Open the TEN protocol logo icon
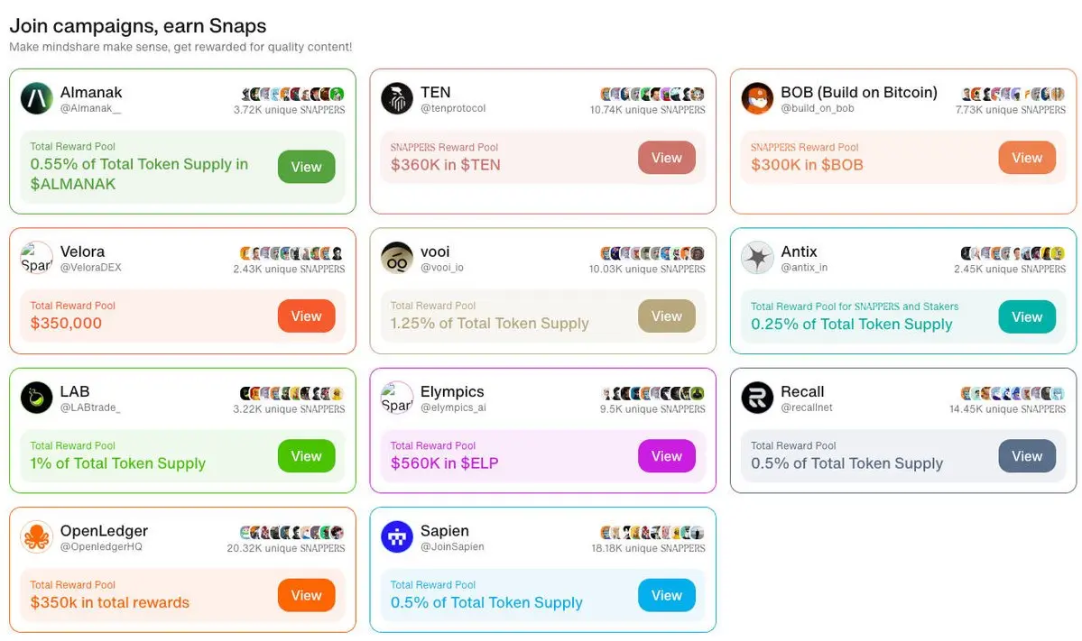 397,98
